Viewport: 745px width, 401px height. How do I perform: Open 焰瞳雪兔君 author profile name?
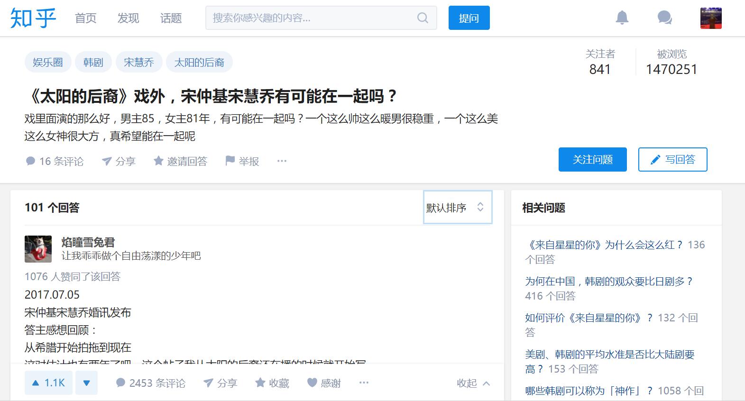click(88, 242)
